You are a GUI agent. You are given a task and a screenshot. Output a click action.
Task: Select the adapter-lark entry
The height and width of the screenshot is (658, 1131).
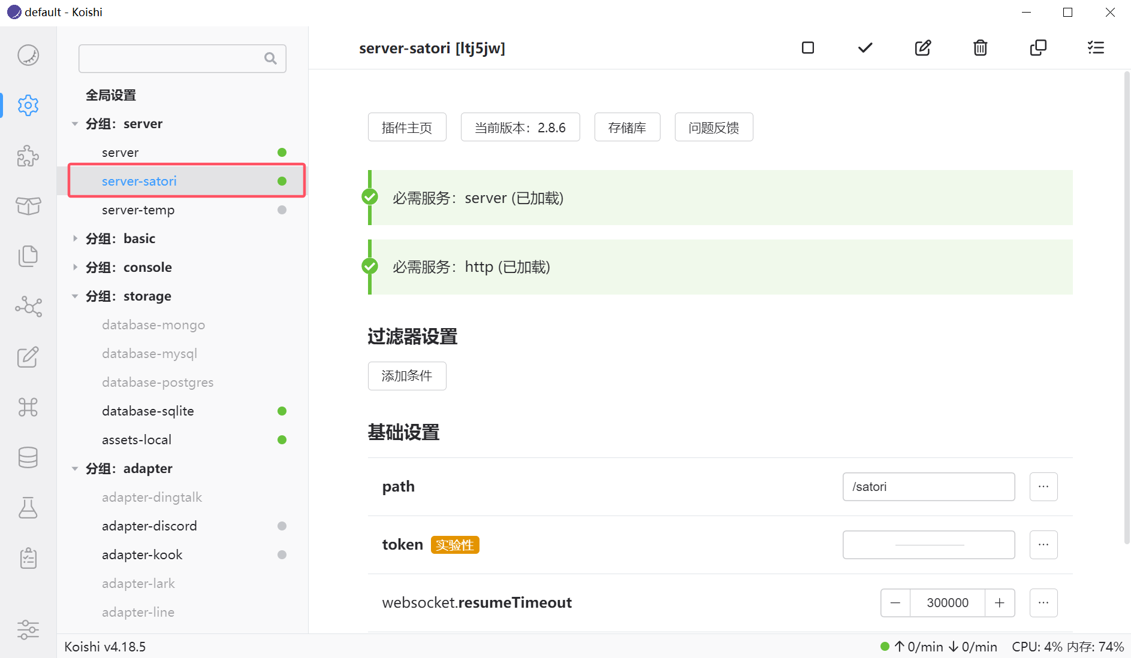coord(182,584)
